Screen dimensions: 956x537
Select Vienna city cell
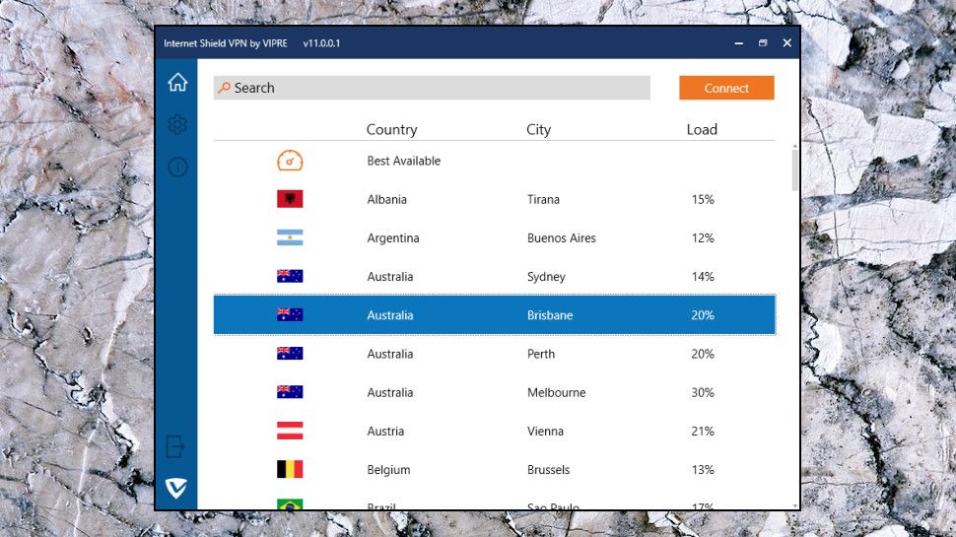(x=545, y=431)
